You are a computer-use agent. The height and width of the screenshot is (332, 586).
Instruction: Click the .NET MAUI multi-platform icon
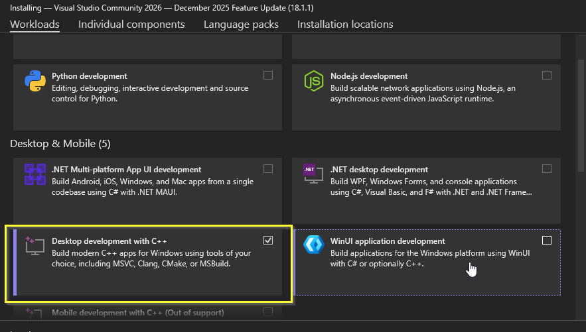pyautogui.click(x=35, y=175)
